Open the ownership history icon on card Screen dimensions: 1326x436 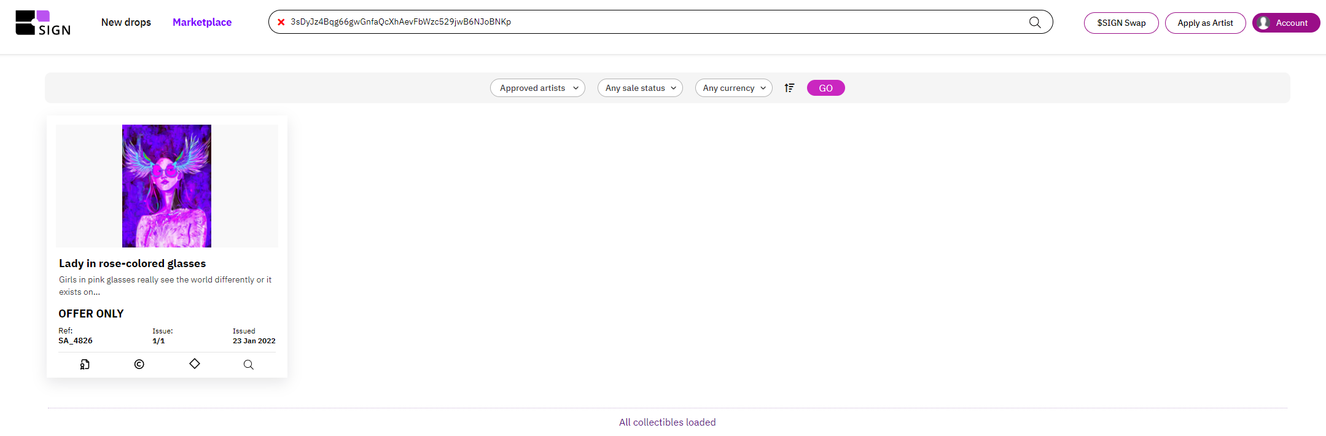[85, 364]
